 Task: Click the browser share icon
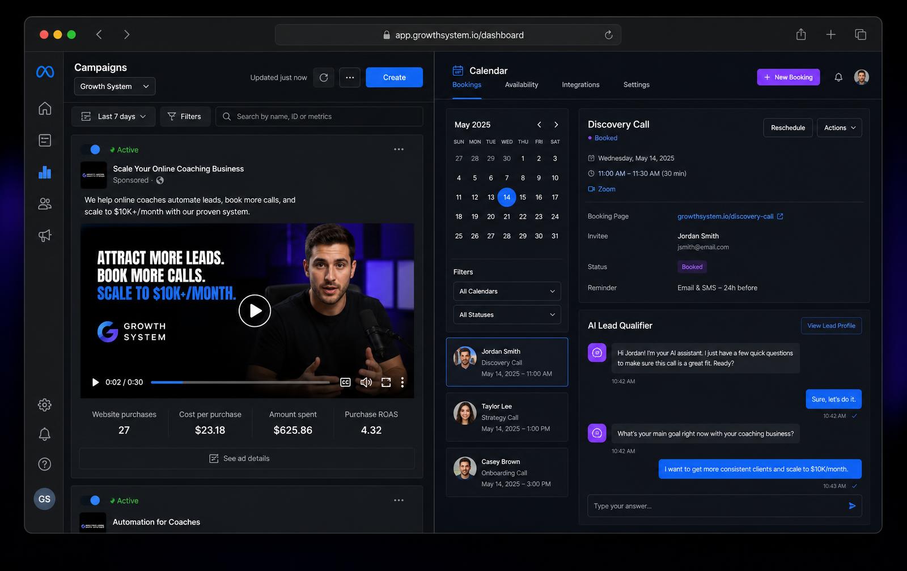point(801,35)
